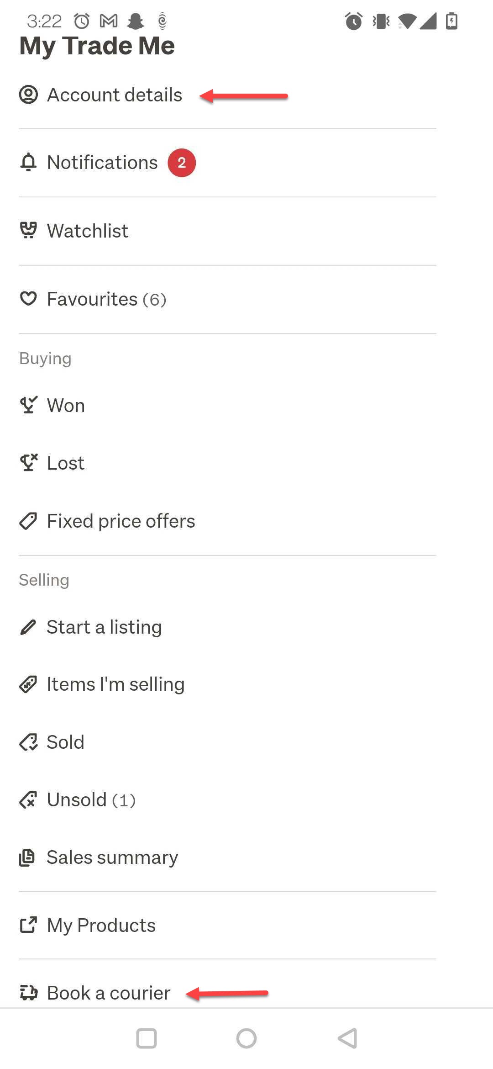Tap the Fixed price offers tag icon
Image resolution: width=493 pixels, height=1069 pixels.
click(x=28, y=521)
